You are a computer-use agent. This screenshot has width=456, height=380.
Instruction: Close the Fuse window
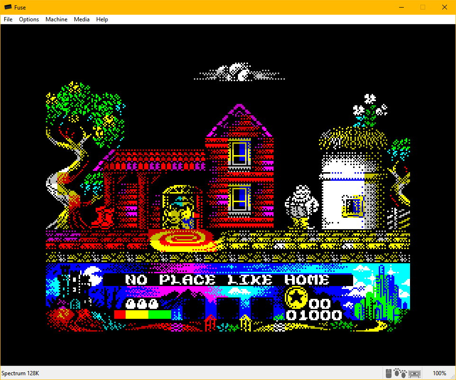pyautogui.click(x=444, y=7)
